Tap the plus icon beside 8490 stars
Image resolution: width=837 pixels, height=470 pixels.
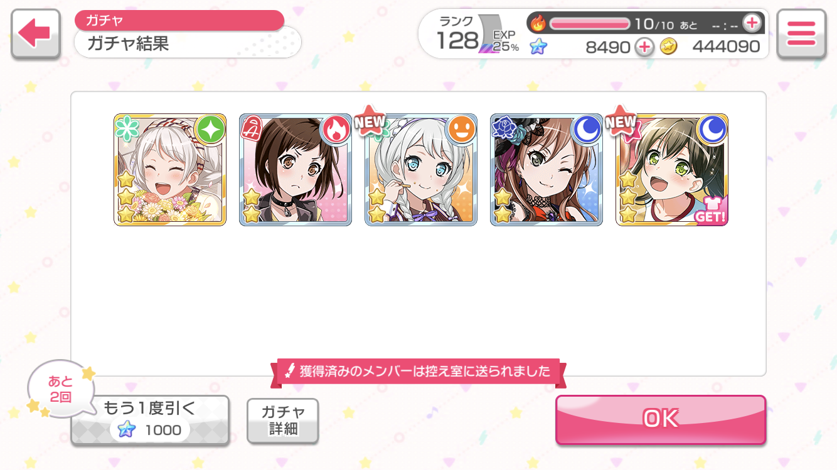click(x=644, y=46)
